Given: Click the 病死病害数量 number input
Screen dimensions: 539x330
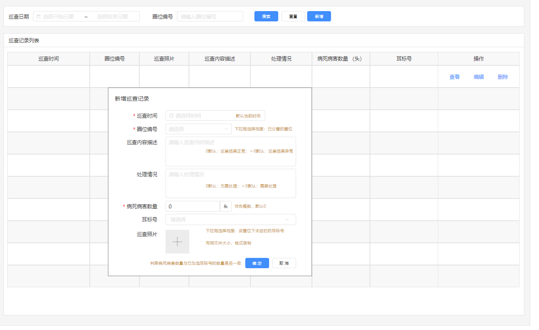Looking at the screenshot, I should [192, 206].
